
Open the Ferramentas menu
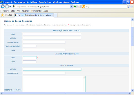click(37, 11)
